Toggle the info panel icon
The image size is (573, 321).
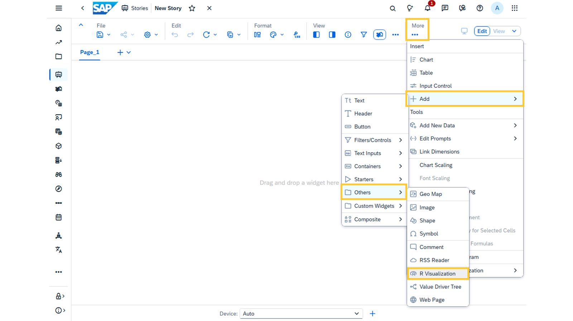[x=348, y=35]
